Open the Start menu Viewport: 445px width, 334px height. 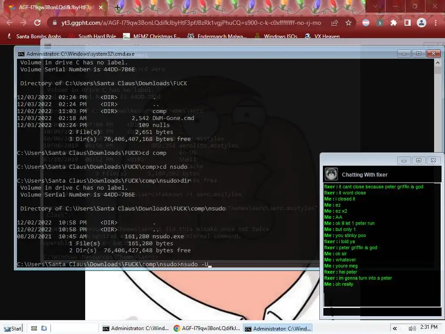pos(13,328)
